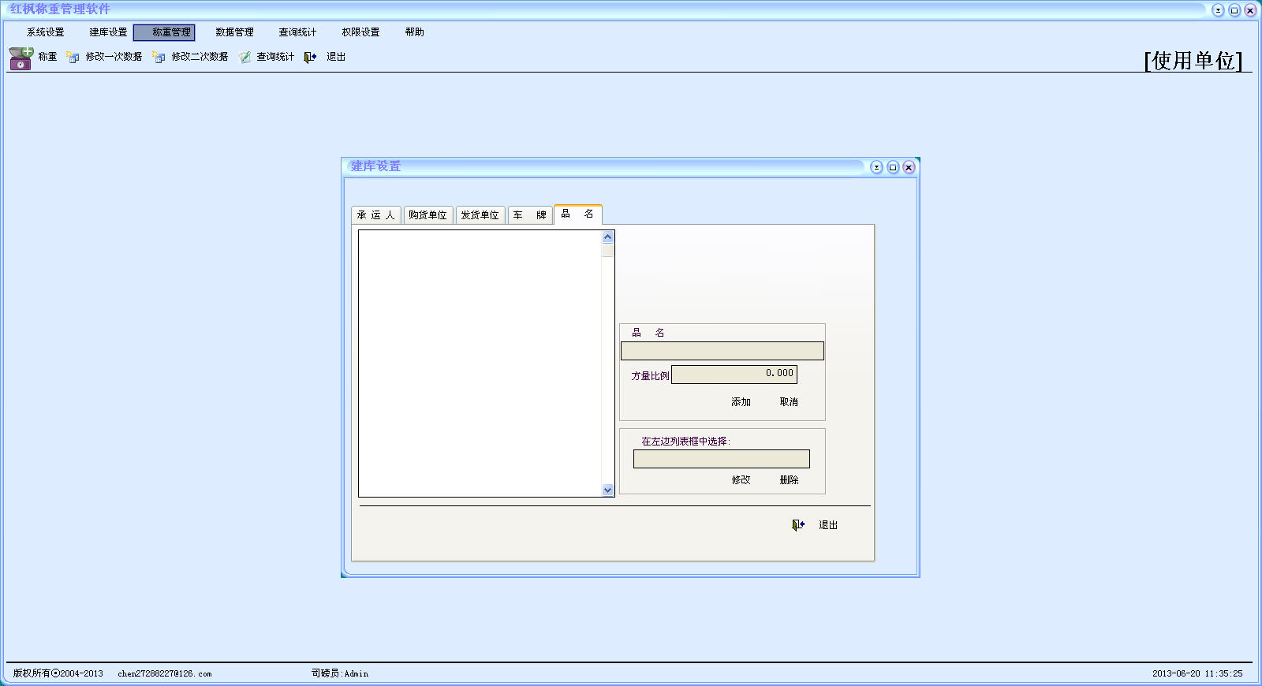Viewport: 1262px width, 686px height.
Task: Minimize the main 红枫称重管理软件 window
Action: [1218, 10]
